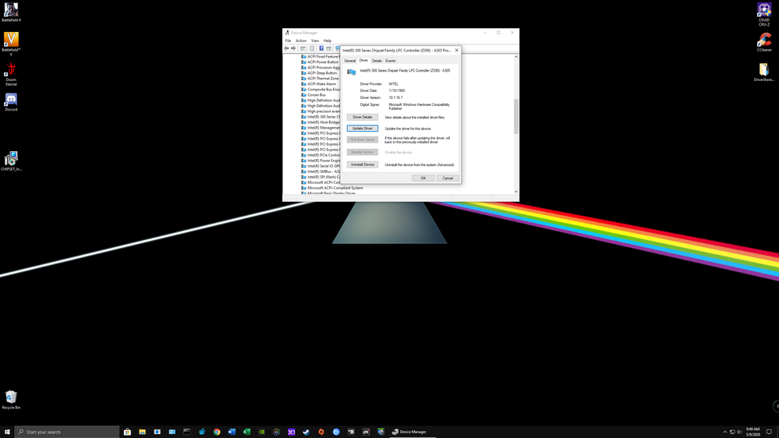Click the volume speaker tray icon

pyautogui.click(x=738, y=432)
